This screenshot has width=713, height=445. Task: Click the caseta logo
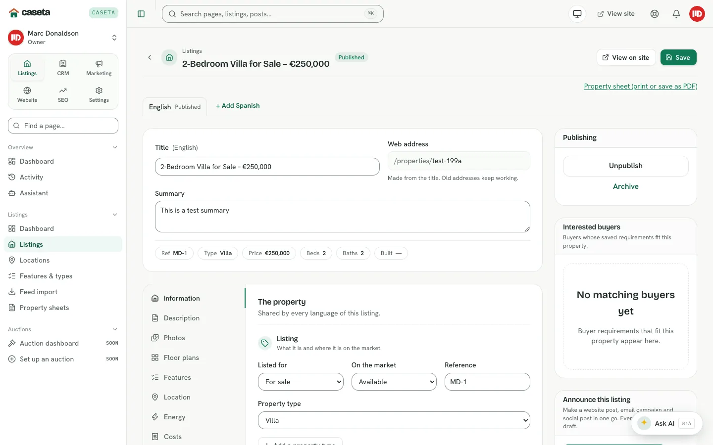(x=30, y=12)
